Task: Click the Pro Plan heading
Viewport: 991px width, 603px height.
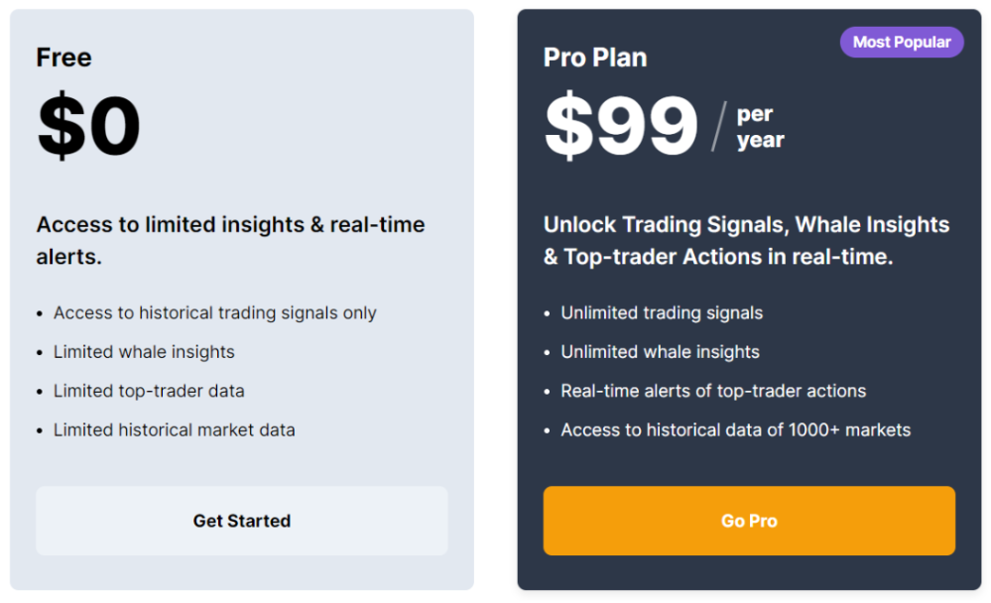Action: click(x=594, y=58)
